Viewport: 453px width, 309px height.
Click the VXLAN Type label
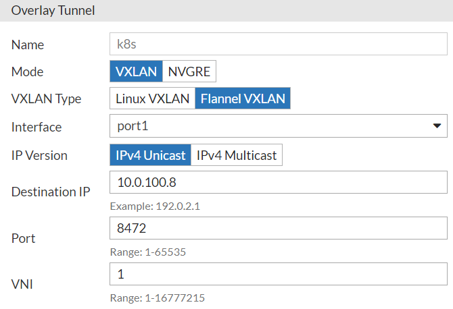(46, 99)
